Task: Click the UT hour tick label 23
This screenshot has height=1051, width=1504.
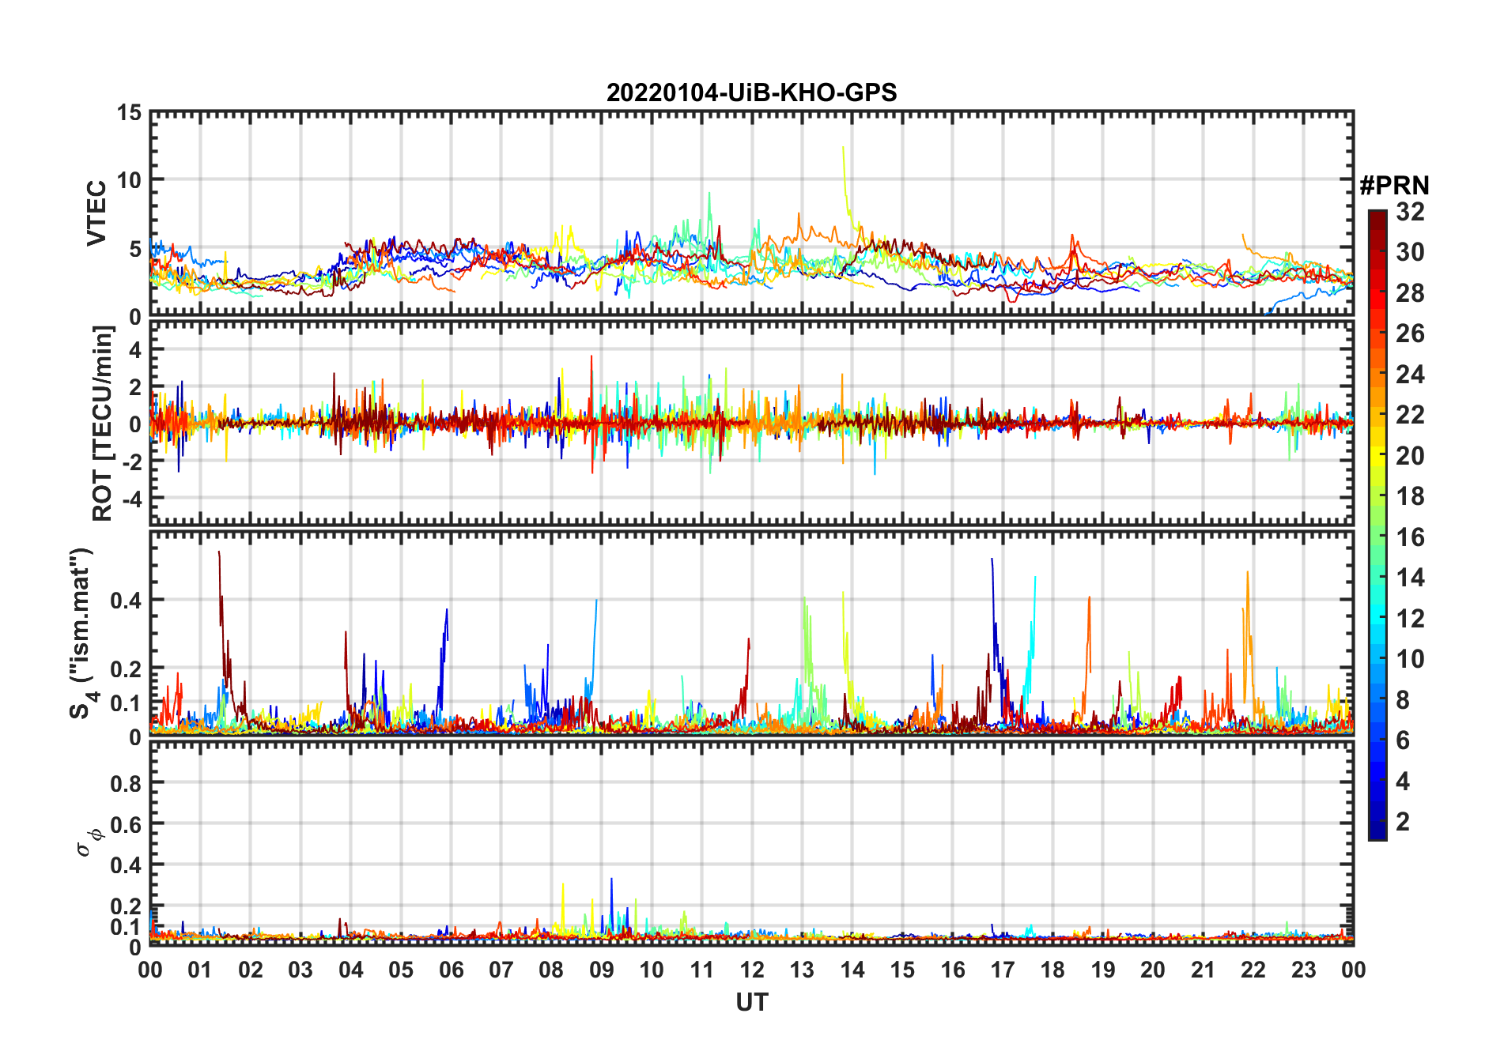Action: 1303,970
